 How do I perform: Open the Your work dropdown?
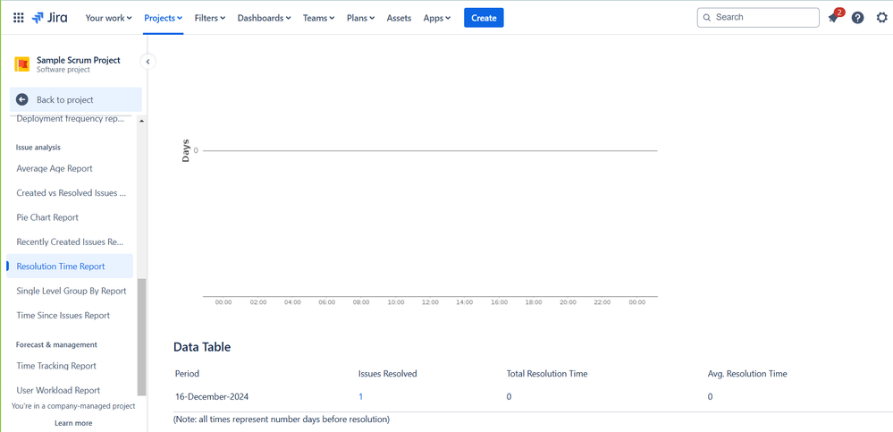pyautogui.click(x=108, y=18)
